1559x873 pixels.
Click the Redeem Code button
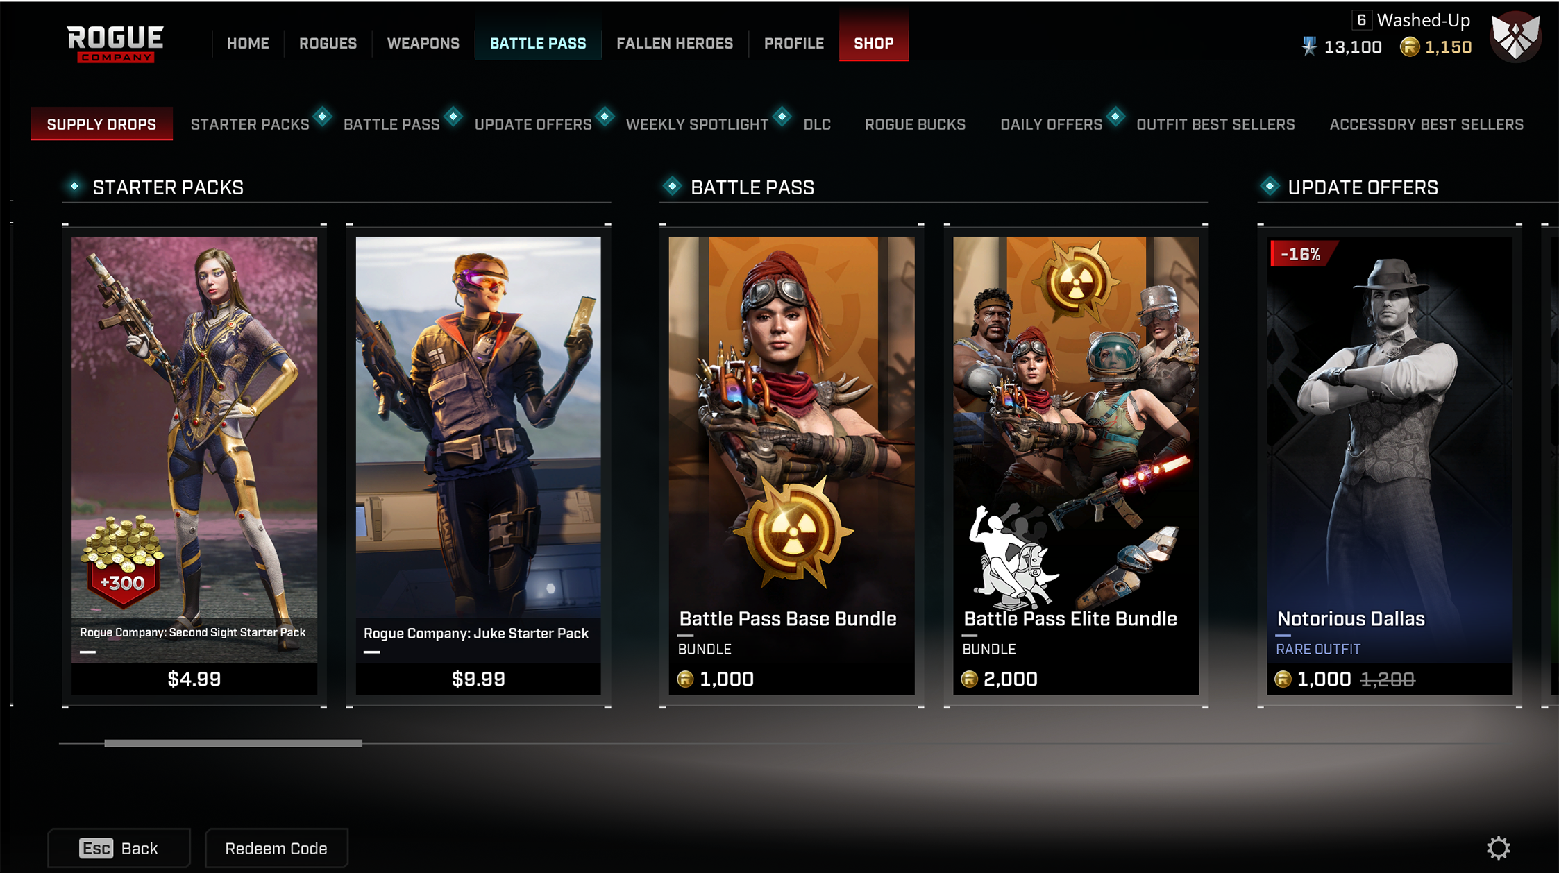pos(276,848)
